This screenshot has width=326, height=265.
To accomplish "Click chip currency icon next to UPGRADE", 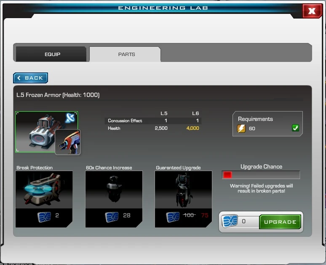I will coord(230,221).
